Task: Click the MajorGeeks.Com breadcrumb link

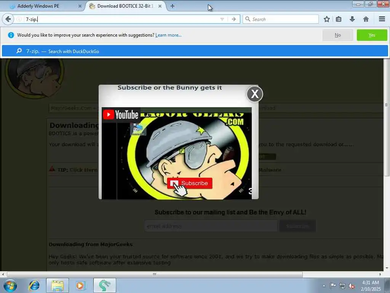Action: tap(71, 108)
